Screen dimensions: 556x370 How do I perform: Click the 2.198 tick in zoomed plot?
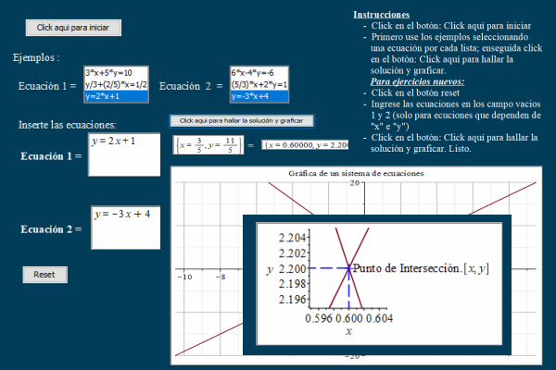click(292, 284)
